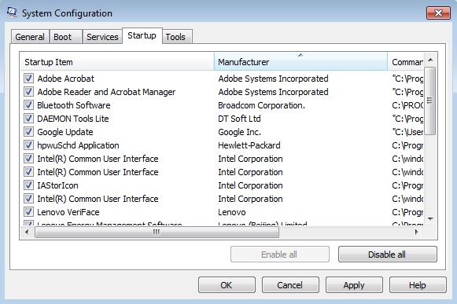Click the command path in hpwuSchd Application row
Image resolution: width=457 pixels, height=304 pixels.
407,145
